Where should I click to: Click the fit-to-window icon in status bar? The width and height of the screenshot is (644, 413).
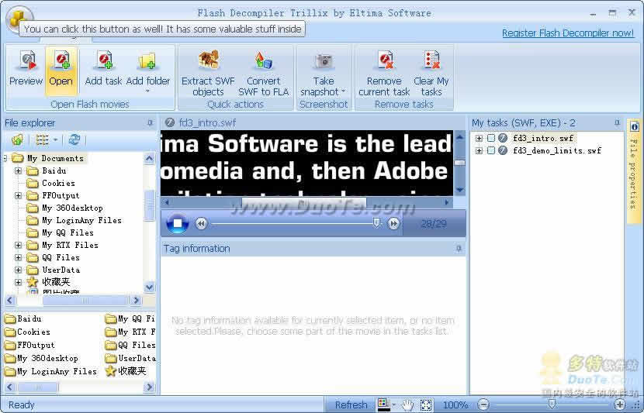click(426, 405)
